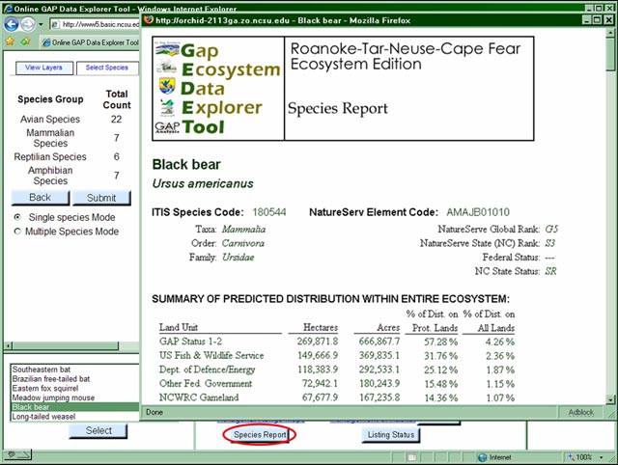The image size is (618, 465).
Task: Click the Internet Explorer back arrow
Action: click(x=12, y=24)
